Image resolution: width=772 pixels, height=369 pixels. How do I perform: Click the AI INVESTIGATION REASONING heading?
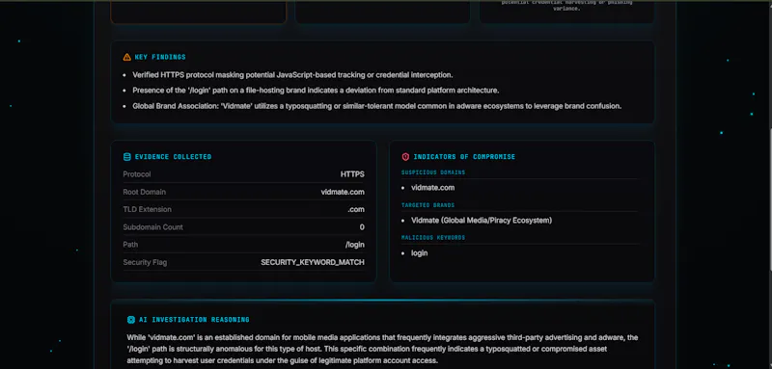pyautogui.click(x=195, y=319)
